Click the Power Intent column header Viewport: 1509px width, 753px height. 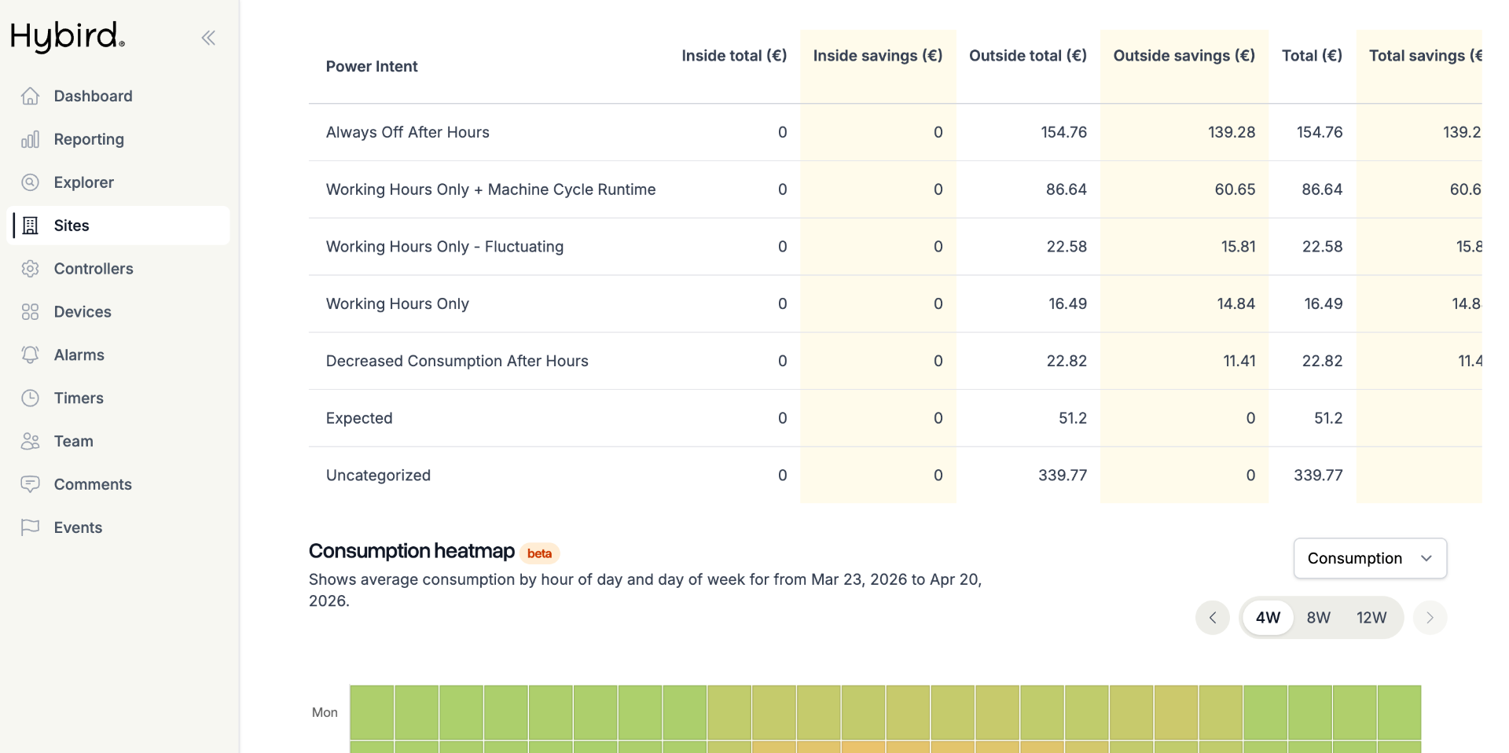coord(372,67)
